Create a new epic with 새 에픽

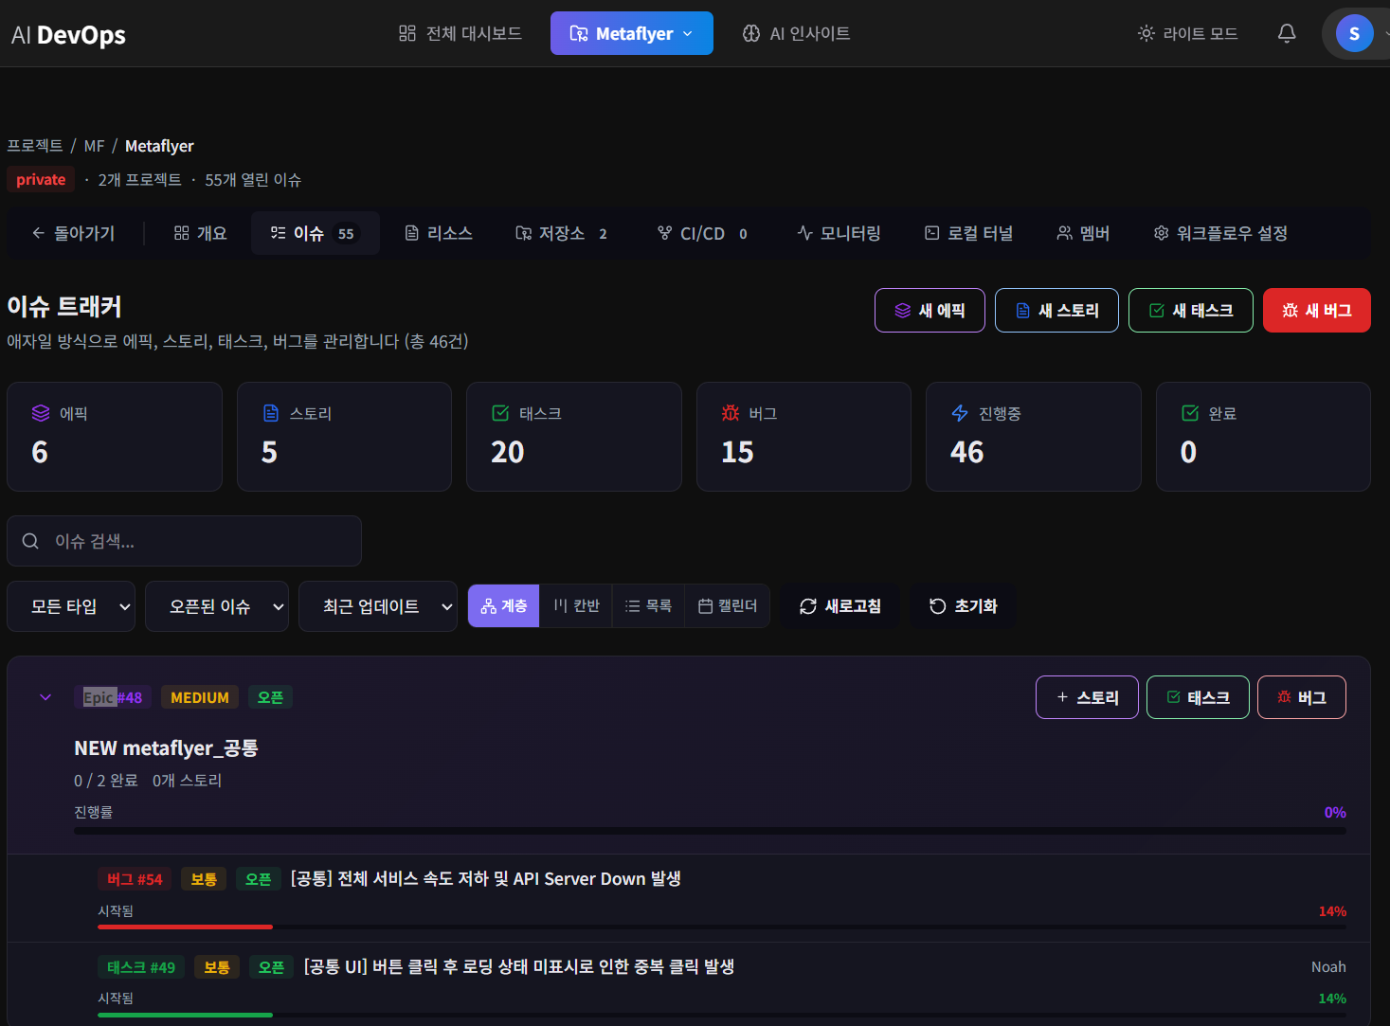point(930,311)
